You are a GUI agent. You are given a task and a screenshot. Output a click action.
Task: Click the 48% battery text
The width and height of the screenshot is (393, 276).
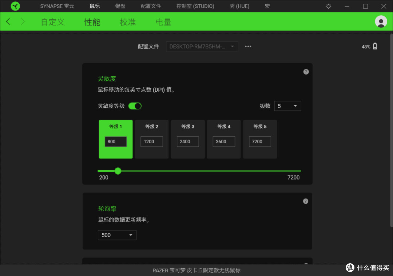click(x=366, y=47)
